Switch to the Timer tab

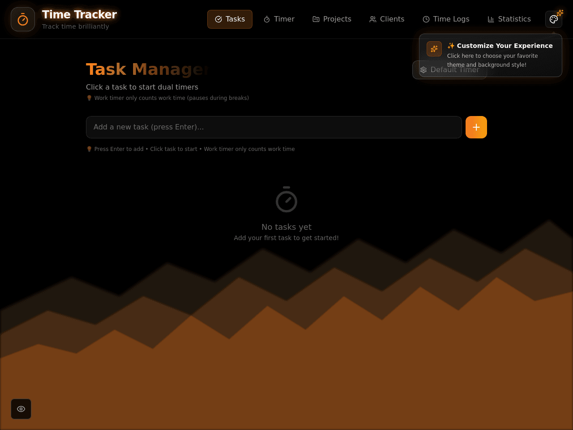click(x=279, y=19)
